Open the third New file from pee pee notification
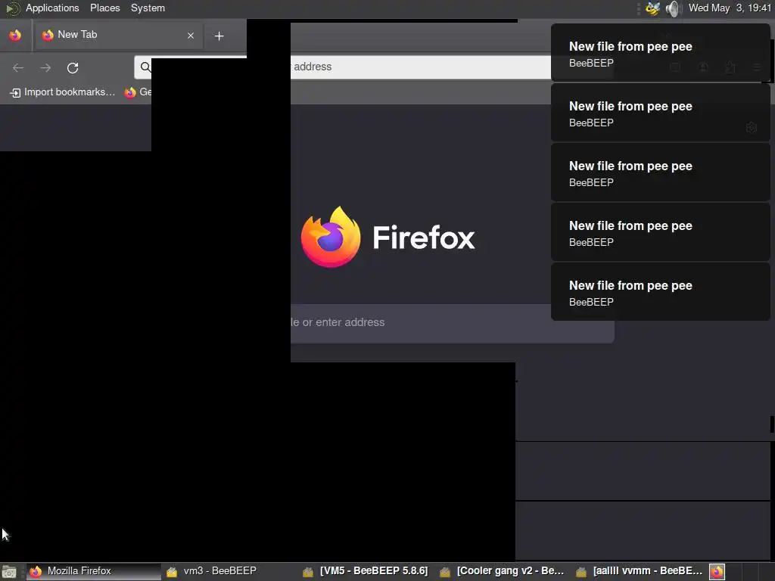Image resolution: width=775 pixels, height=581 pixels. coord(660,172)
